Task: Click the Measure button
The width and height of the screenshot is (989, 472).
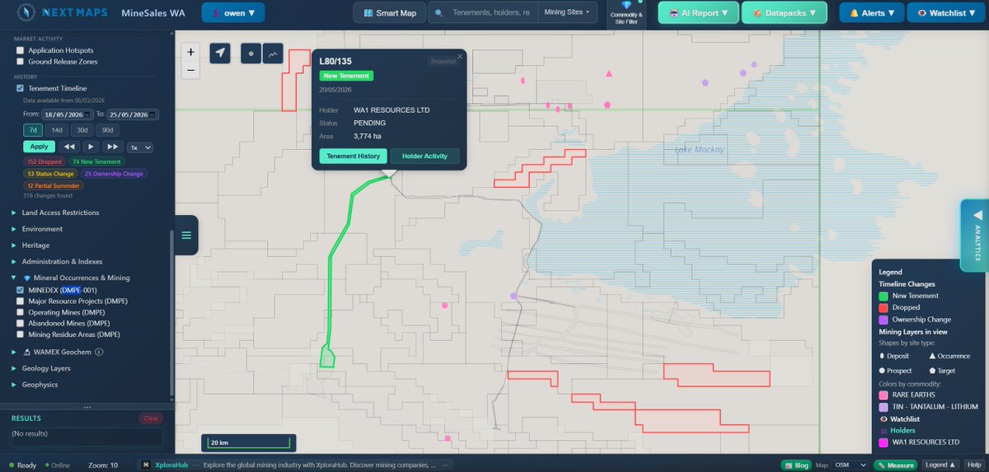Action: point(897,465)
